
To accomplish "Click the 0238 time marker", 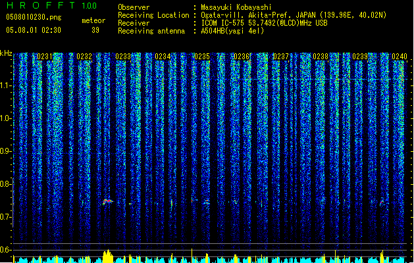I will point(321,57).
